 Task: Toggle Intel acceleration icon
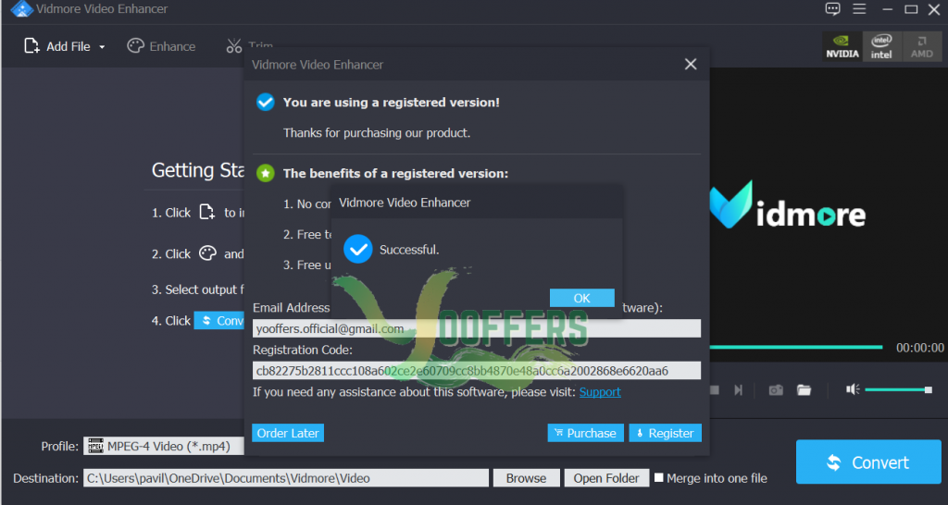tap(881, 46)
